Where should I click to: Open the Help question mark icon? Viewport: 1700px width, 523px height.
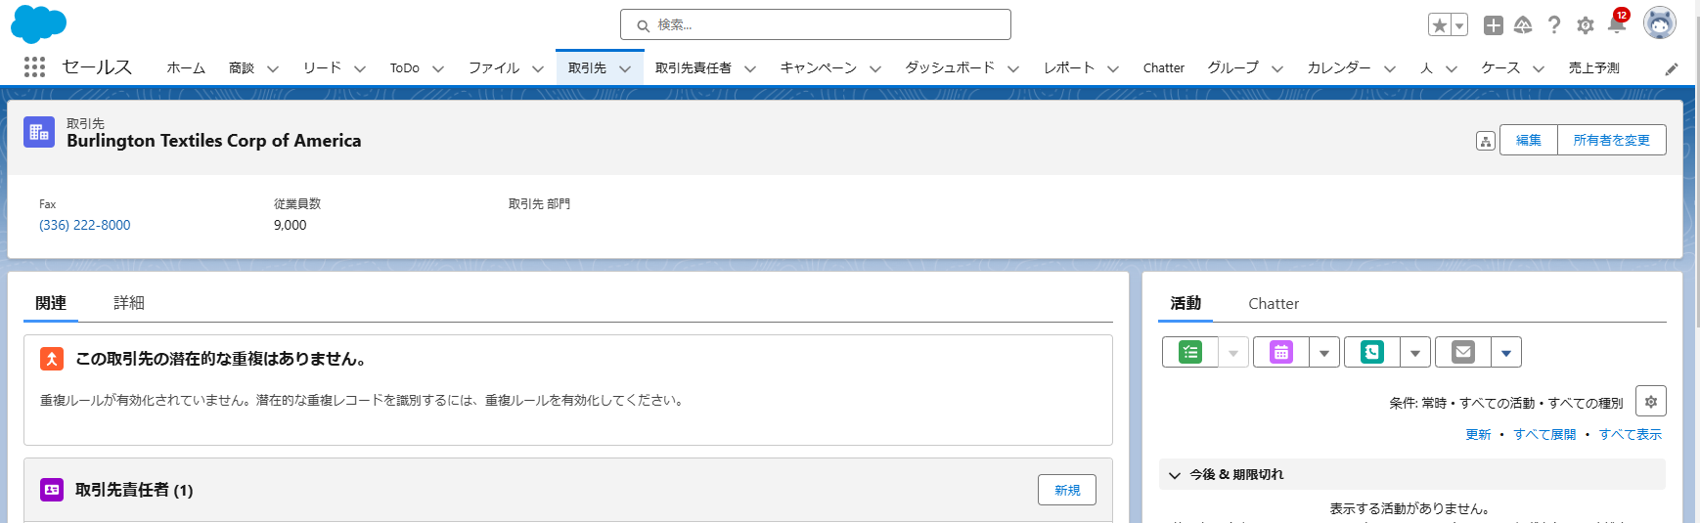point(1553,25)
